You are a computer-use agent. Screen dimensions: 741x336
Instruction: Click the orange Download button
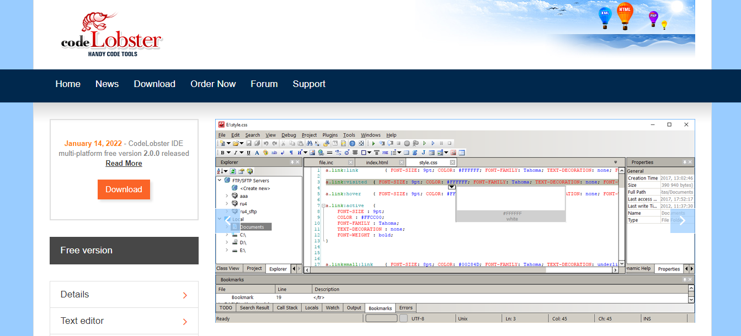coord(124,189)
